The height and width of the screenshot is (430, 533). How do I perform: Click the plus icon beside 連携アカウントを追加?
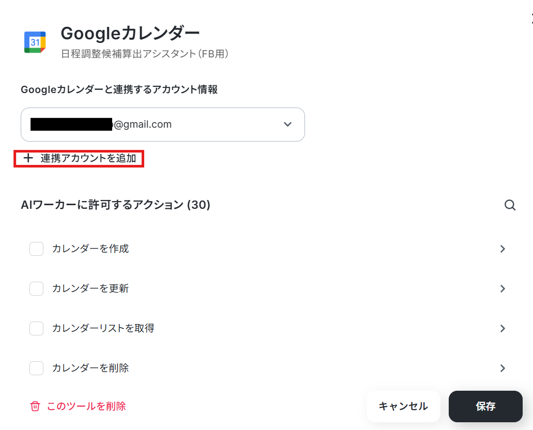pyautogui.click(x=28, y=159)
